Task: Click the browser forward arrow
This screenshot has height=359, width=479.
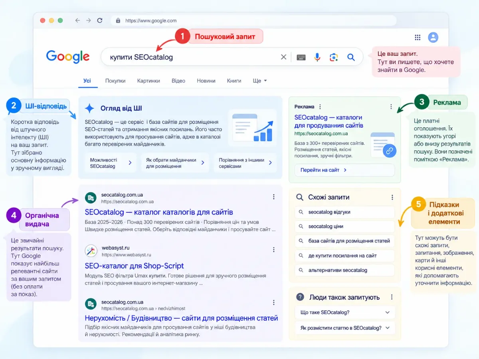Action: [x=89, y=20]
